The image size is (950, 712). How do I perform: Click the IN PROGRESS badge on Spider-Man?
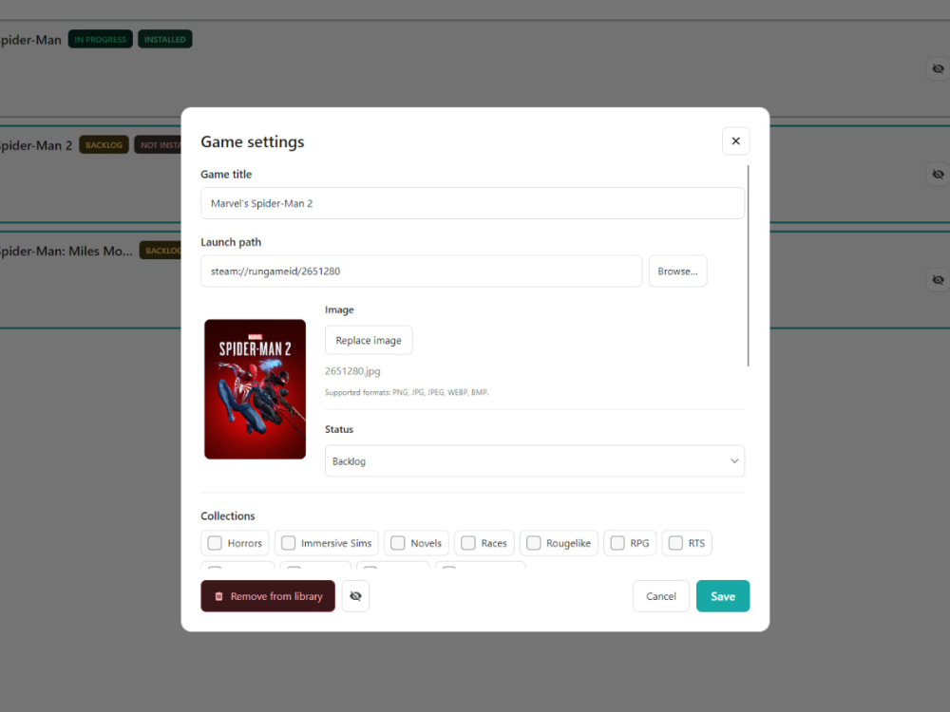pyautogui.click(x=101, y=39)
